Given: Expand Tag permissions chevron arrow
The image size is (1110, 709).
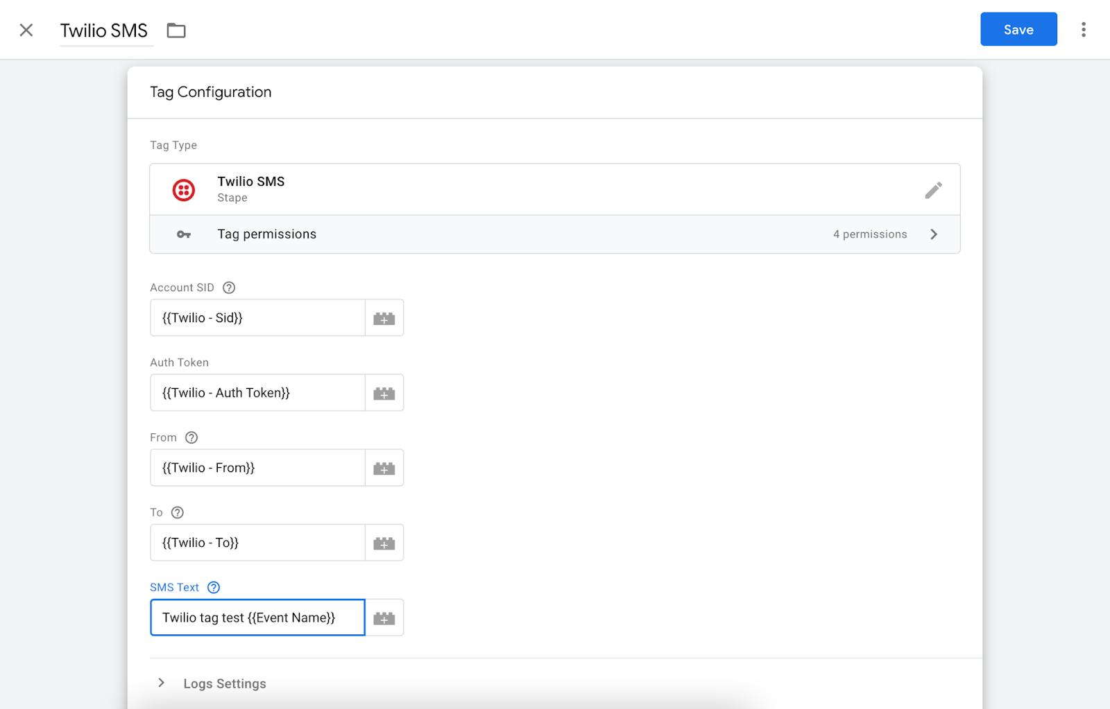Looking at the screenshot, I should click(x=934, y=234).
